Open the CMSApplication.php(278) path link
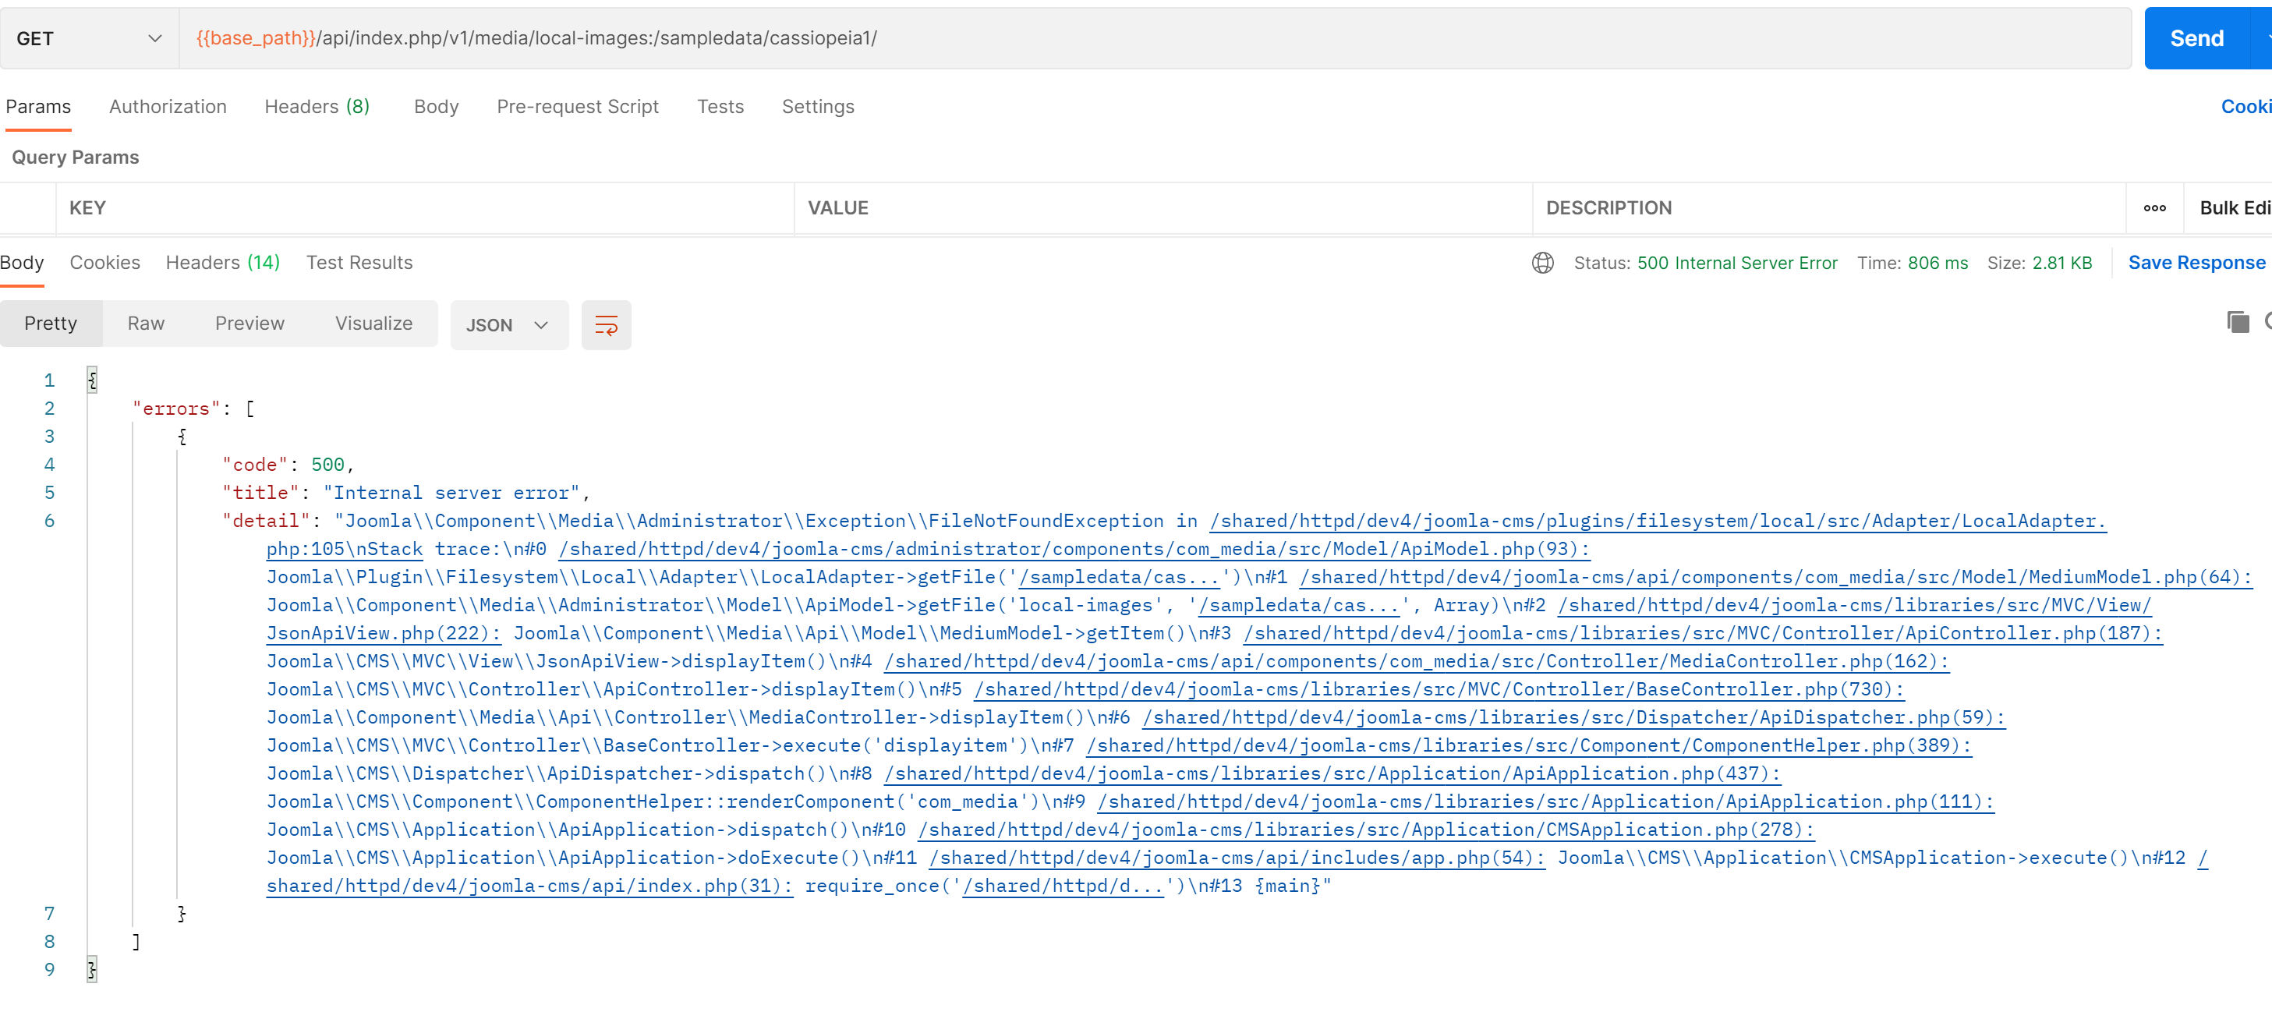2272x1012 pixels. tap(1365, 830)
